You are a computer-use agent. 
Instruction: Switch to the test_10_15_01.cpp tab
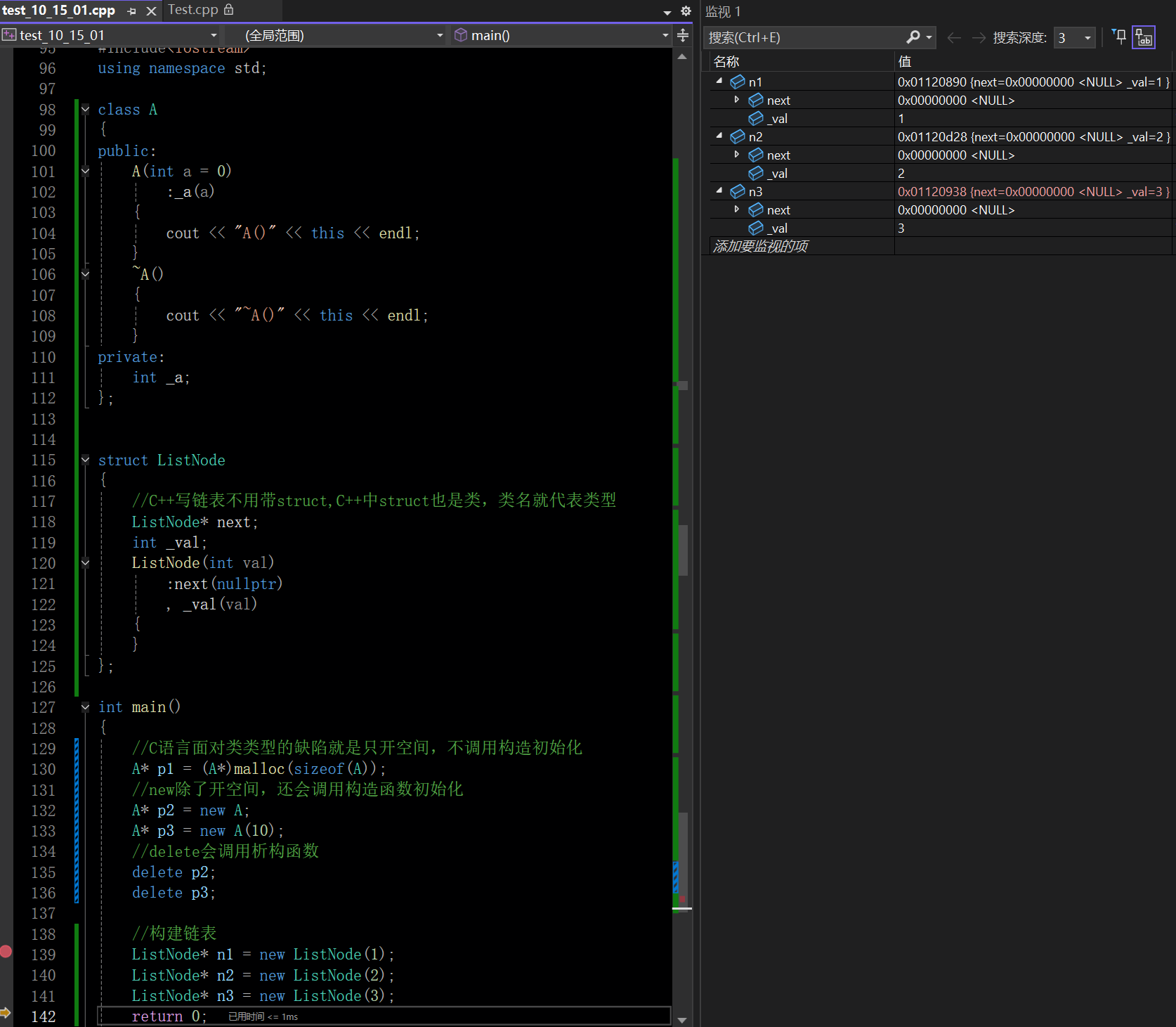[58, 11]
